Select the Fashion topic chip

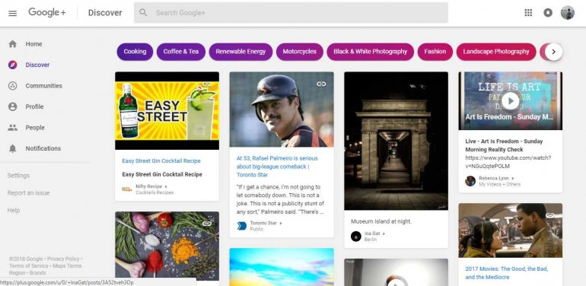tap(435, 52)
